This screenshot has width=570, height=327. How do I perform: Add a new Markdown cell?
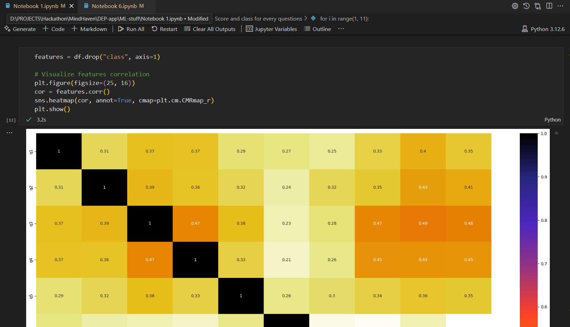89,29
